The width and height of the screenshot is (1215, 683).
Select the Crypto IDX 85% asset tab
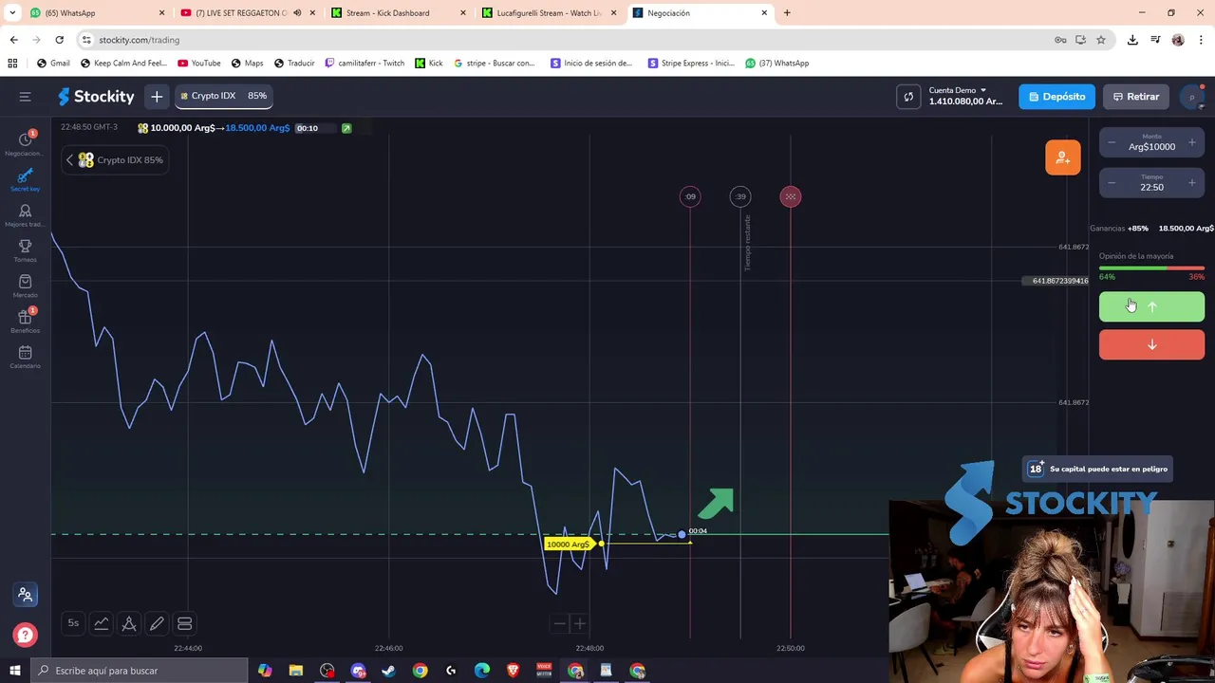(224, 96)
